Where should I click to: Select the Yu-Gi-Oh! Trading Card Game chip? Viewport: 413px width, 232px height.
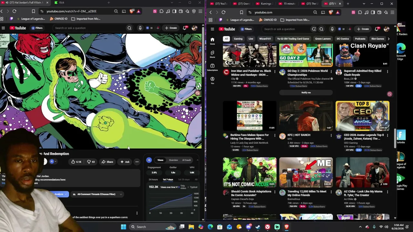(x=293, y=39)
